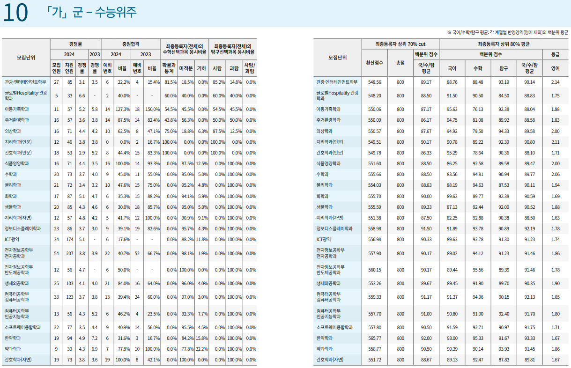The image size is (571, 368).
Task: Click the converted score '549.51'
Action: click(x=374, y=142)
